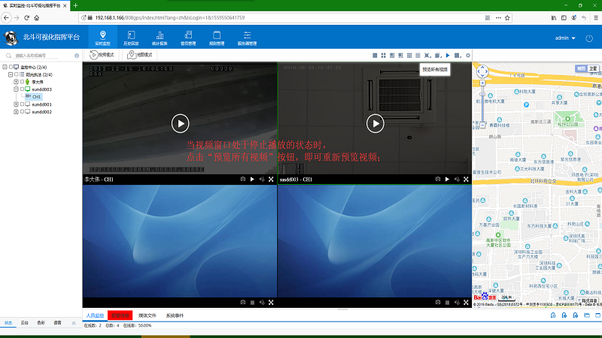Click play icon in sundd003 - CH1 bar
Viewport: 602px width, 338px height.
coord(447,179)
